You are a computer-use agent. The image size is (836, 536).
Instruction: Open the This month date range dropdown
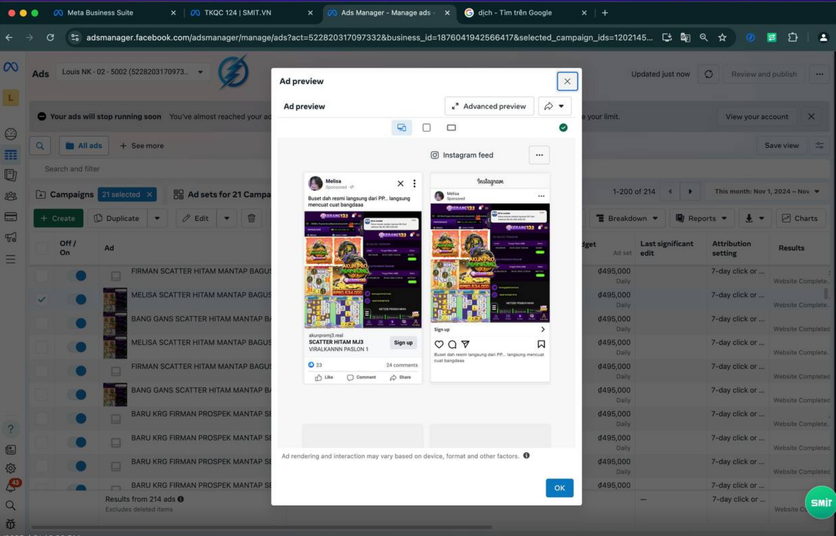tap(767, 191)
